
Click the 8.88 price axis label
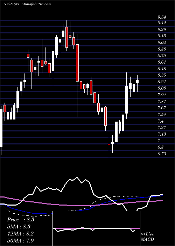(x=162, y=49)
